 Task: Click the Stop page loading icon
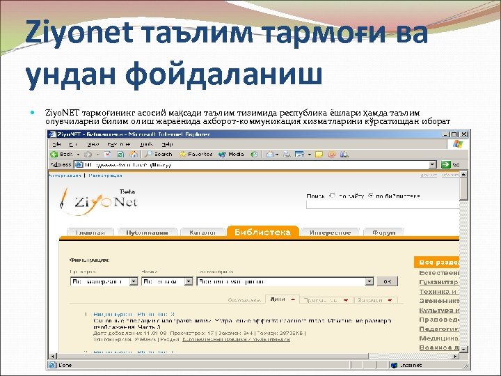108,155
